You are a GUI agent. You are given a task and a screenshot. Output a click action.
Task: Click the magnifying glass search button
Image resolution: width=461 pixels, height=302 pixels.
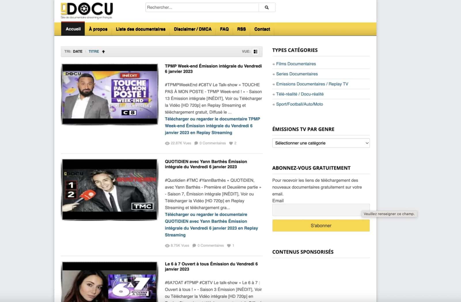click(x=267, y=7)
